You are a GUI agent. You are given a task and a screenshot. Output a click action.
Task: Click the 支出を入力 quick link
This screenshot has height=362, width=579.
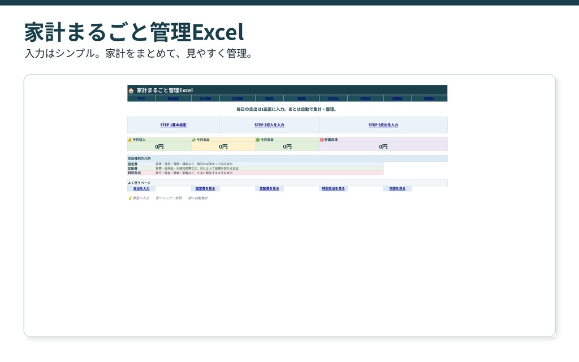point(141,188)
